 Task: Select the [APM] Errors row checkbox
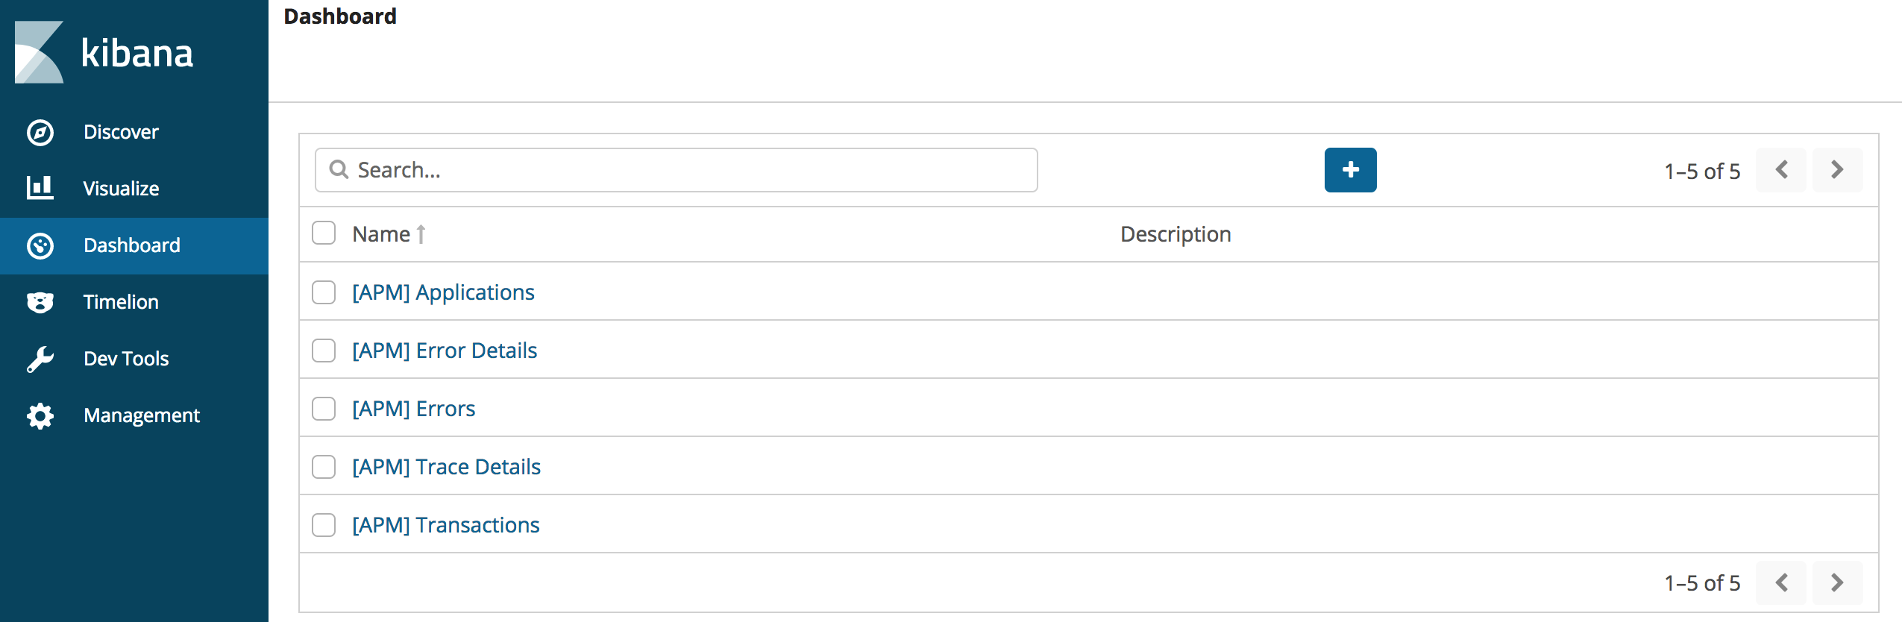324,409
